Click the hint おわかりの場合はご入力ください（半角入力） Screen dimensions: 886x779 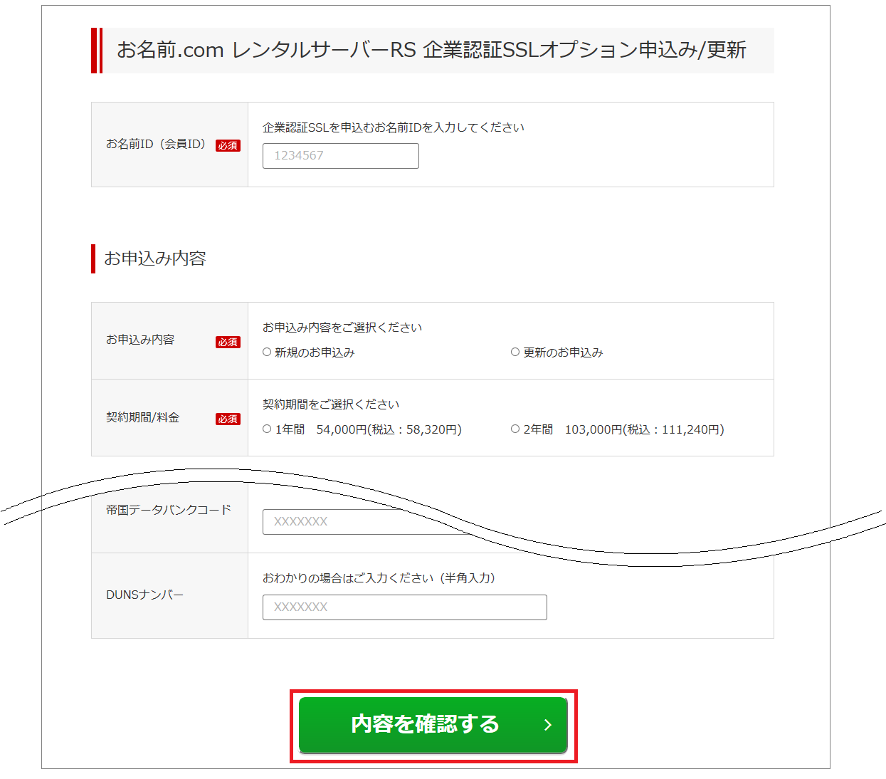pos(379,578)
